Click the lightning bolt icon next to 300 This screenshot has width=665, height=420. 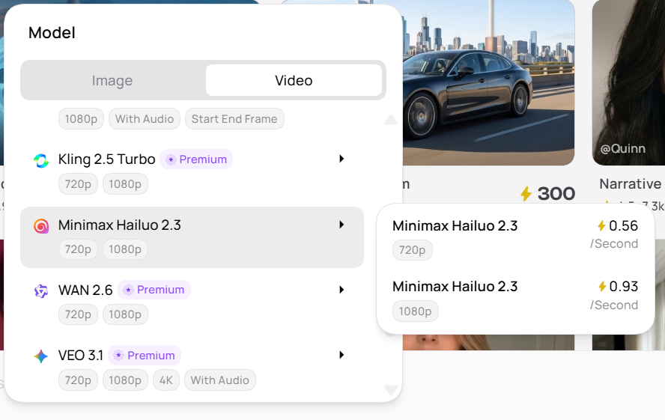point(526,194)
